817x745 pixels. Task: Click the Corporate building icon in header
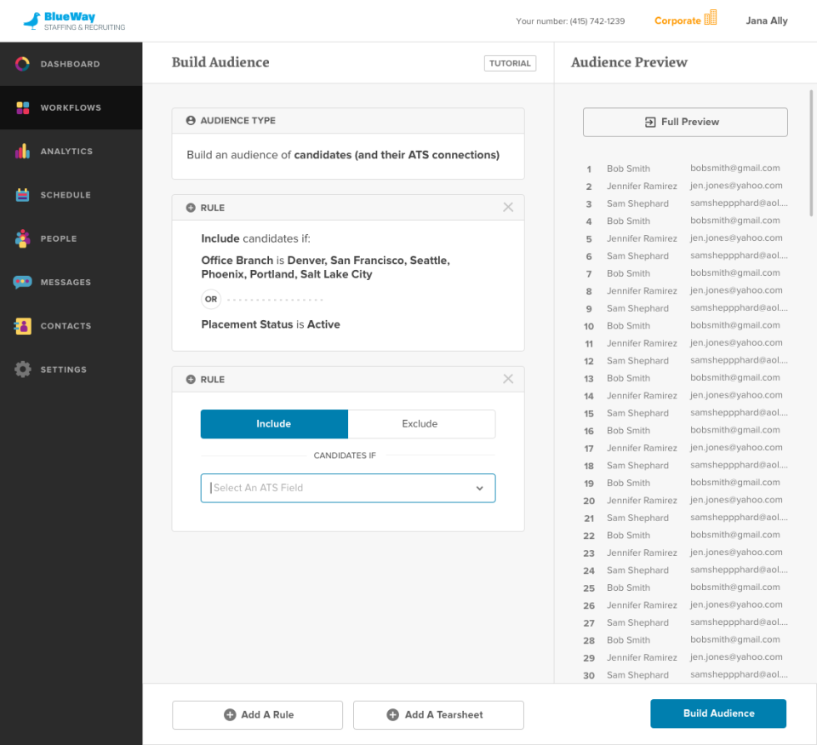coord(711,18)
